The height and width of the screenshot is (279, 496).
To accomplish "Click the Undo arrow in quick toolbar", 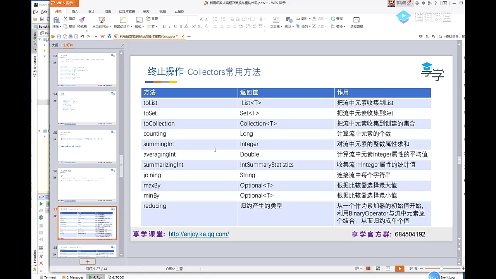I will 82,36.
